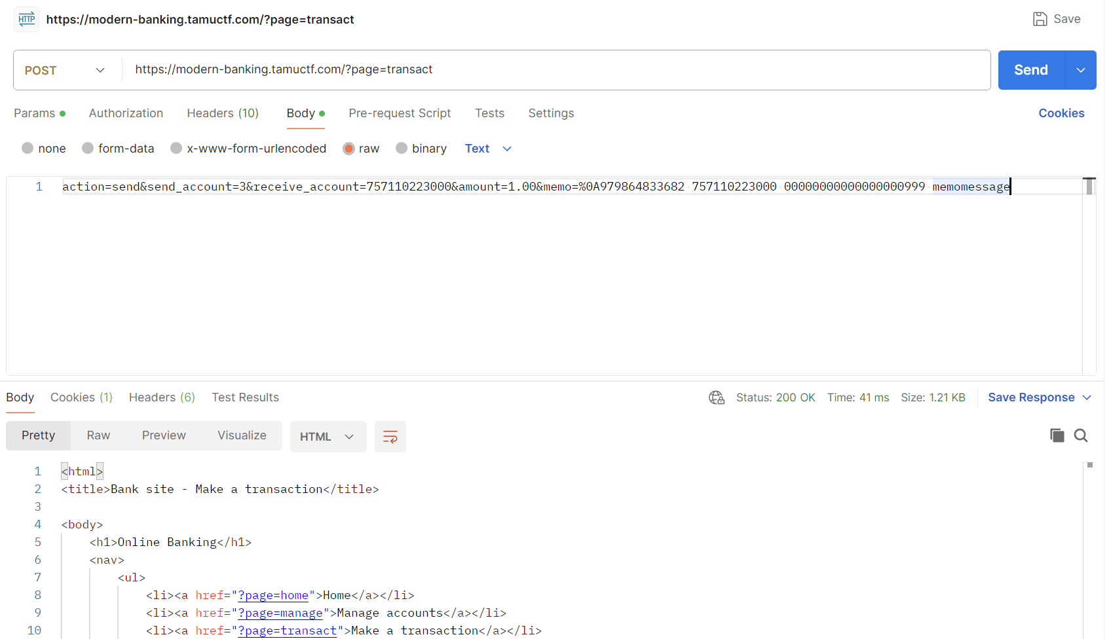Click the request title URL text
The width and height of the screenshot is (1111, 639).
point(200,20)
